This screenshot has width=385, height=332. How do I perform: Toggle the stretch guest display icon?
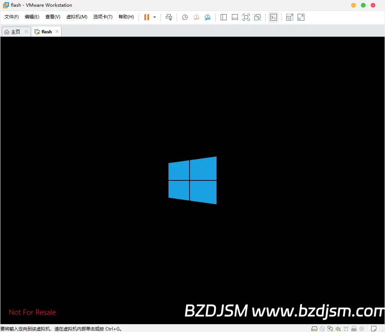[290, 17]
